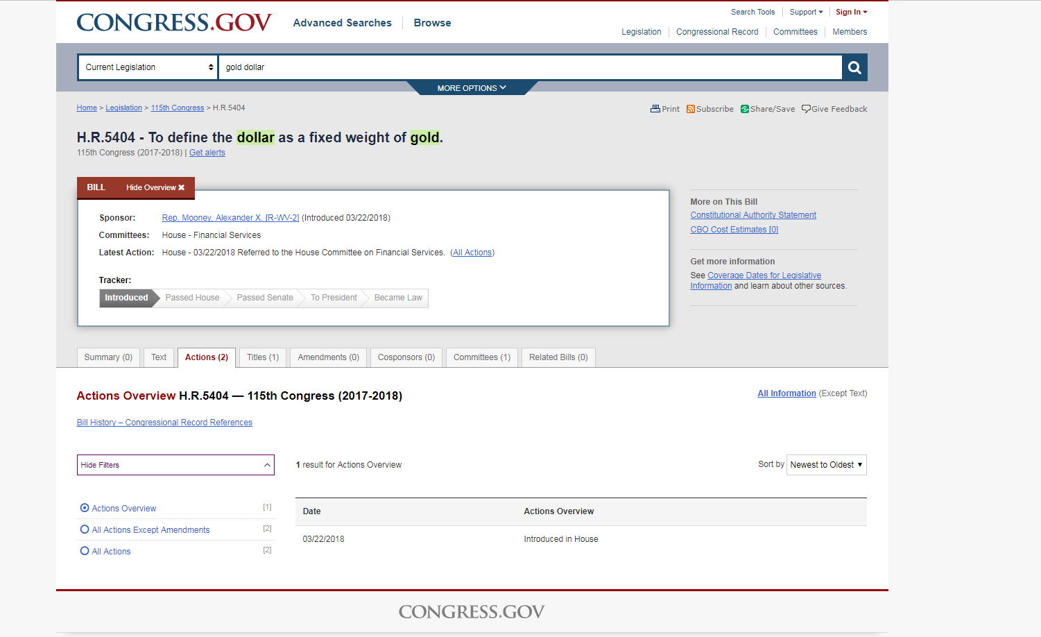Open Bill History – Congressional Record References
The height and width of the screenshot is (637, 1041).
[164, 423]
